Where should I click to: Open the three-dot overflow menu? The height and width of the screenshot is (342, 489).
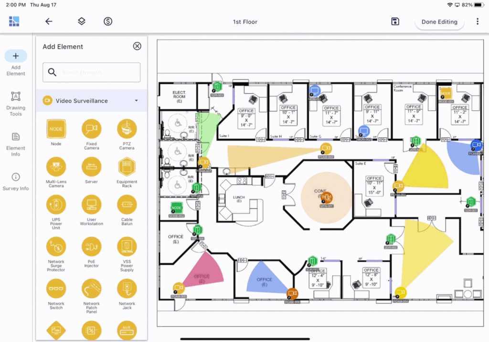pos(478,21)
